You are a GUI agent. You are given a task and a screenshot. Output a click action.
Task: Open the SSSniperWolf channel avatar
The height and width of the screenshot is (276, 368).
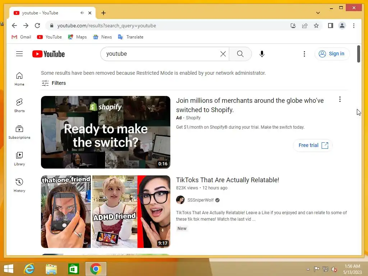coord(180,200)
